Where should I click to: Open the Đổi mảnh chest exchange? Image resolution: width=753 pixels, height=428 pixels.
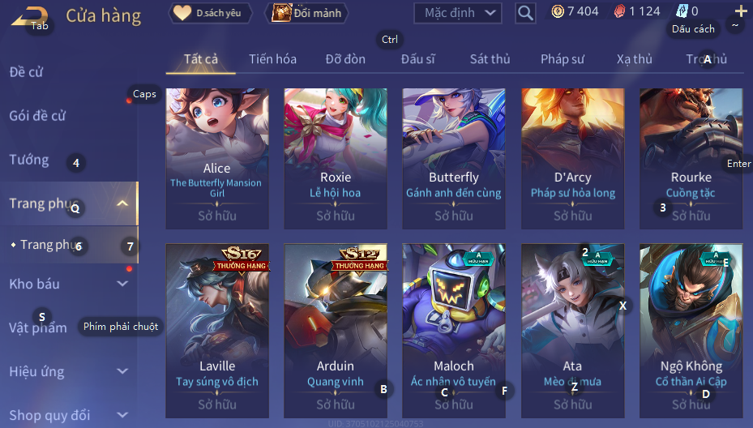point(306,13)
